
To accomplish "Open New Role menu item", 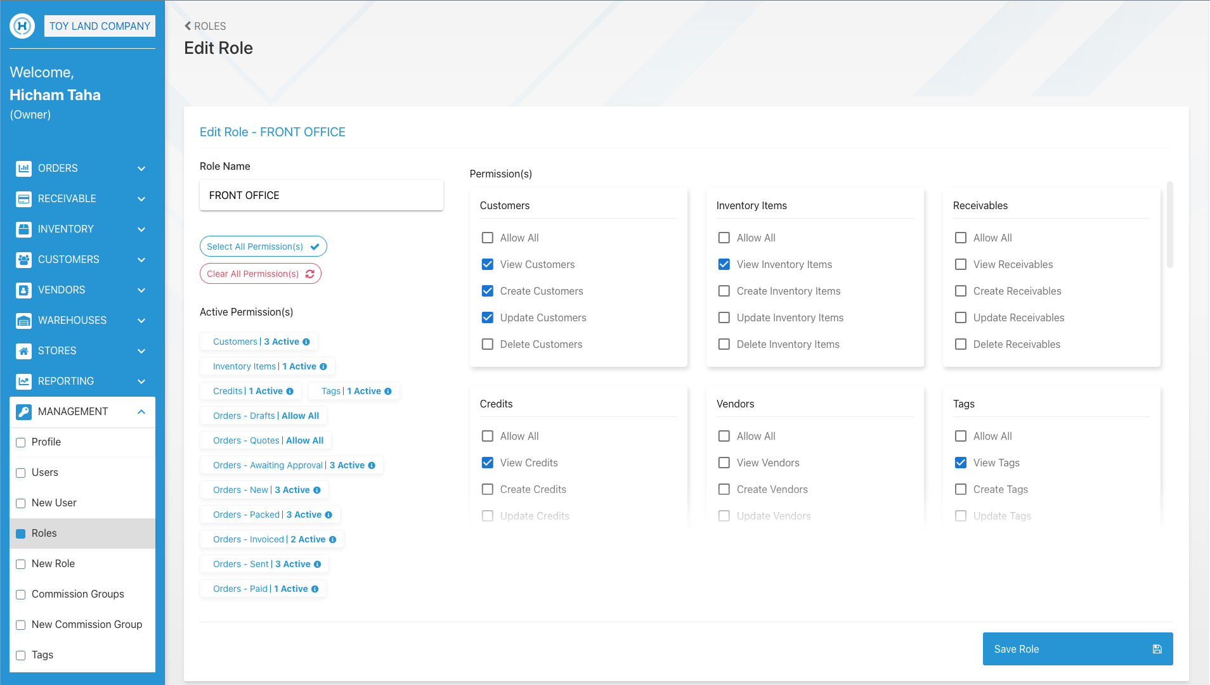I will pos(82,564).
